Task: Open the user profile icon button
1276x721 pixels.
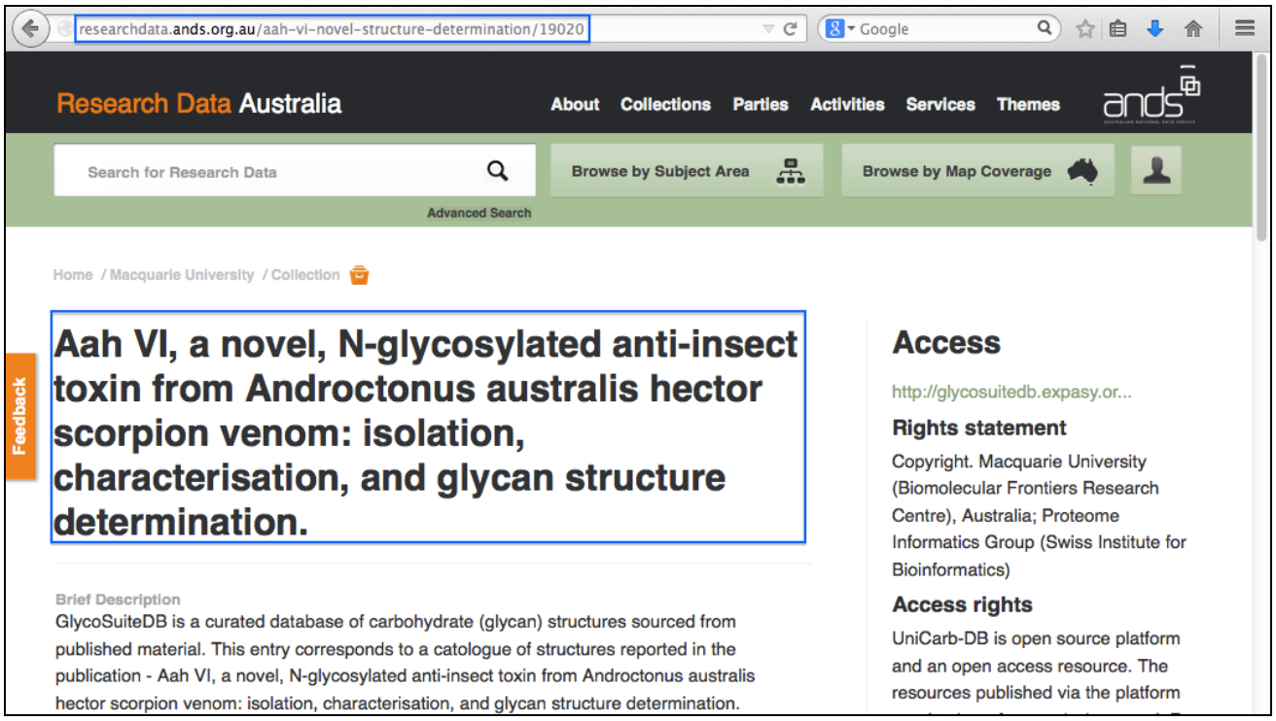Action: coord(1155,171)
